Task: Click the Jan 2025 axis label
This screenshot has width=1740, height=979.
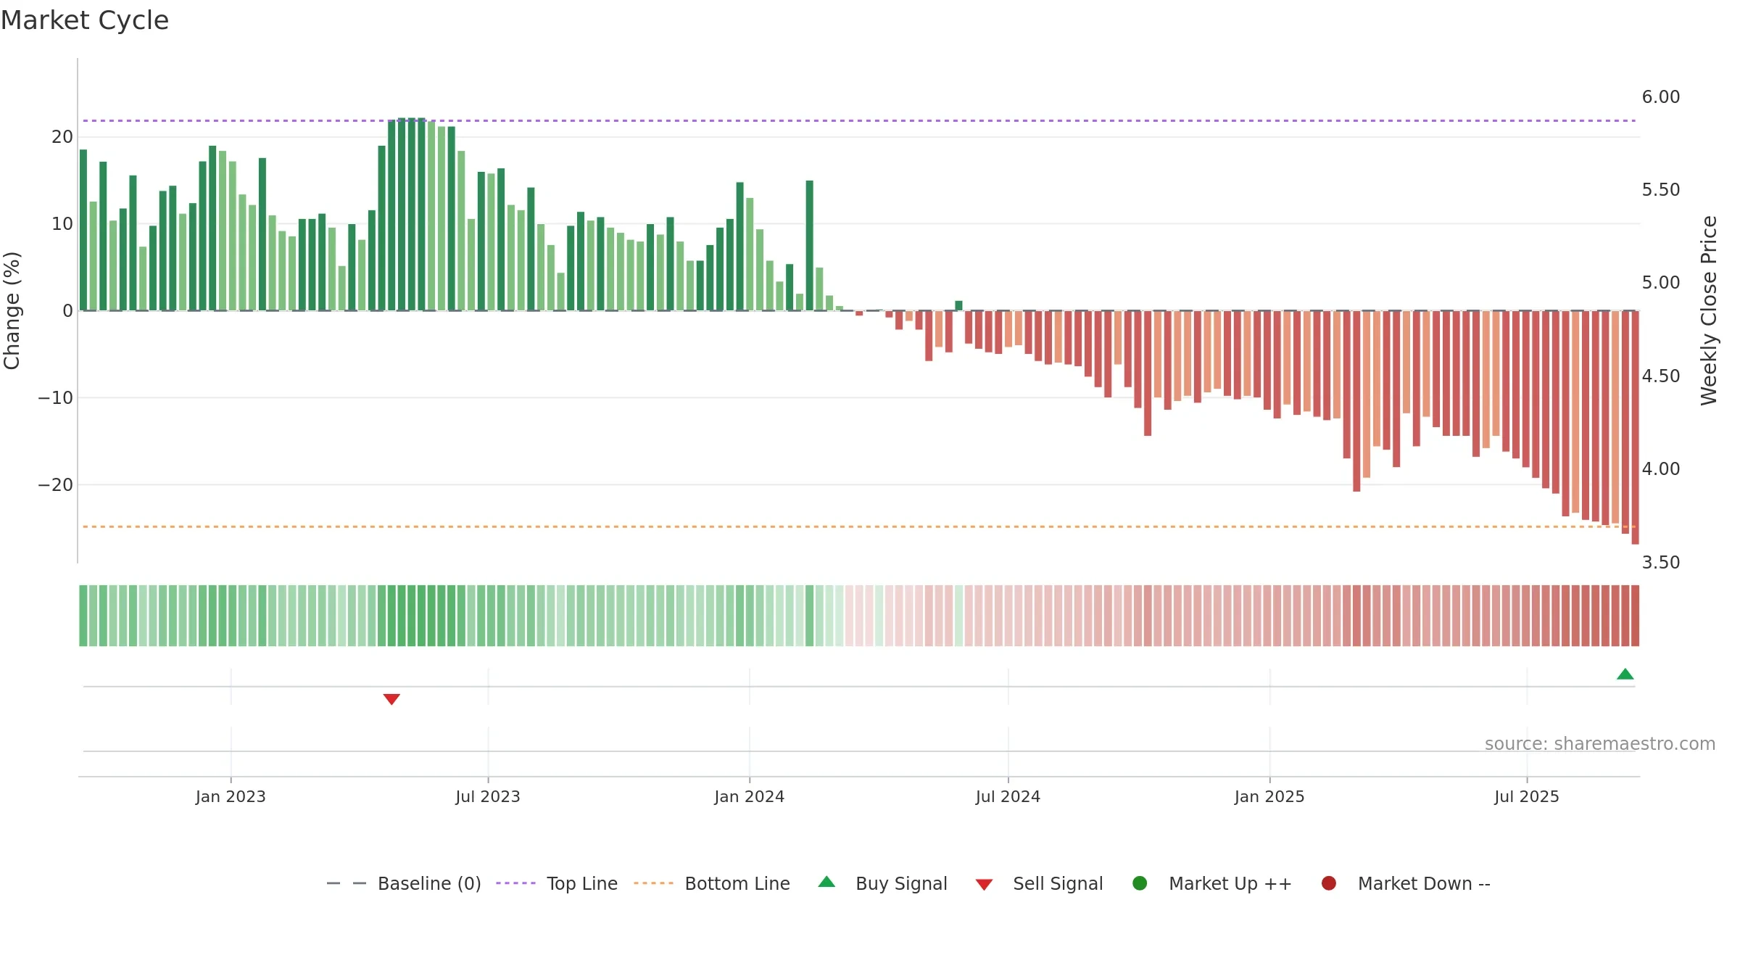Action: pos(1269,797)
